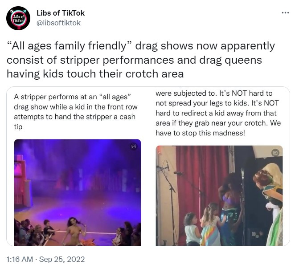
Task: Open the tweet timestamp 1:16 AM
Action: click(x=20, y=259)
